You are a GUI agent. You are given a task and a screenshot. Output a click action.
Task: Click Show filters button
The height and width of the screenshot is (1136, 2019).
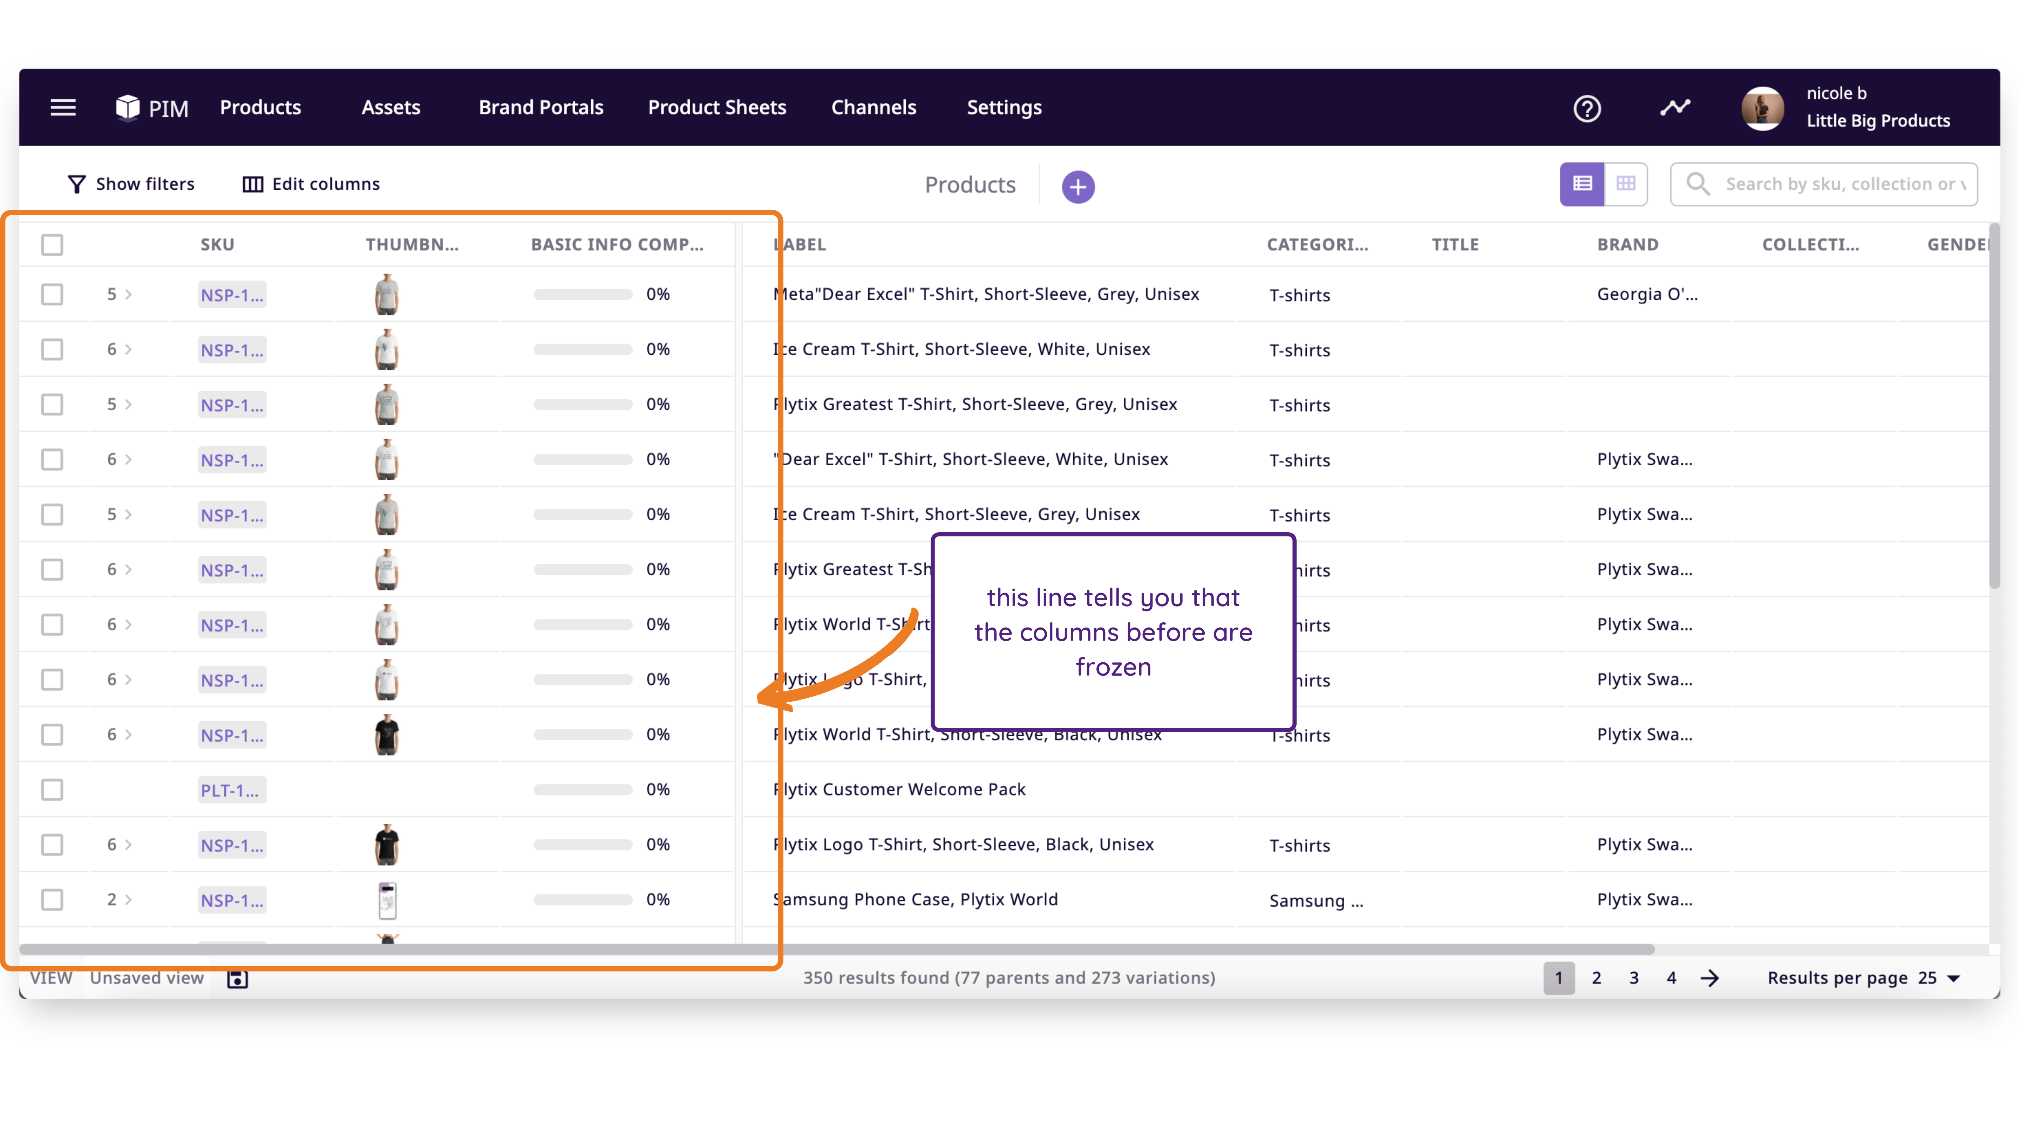coord(131,184)
